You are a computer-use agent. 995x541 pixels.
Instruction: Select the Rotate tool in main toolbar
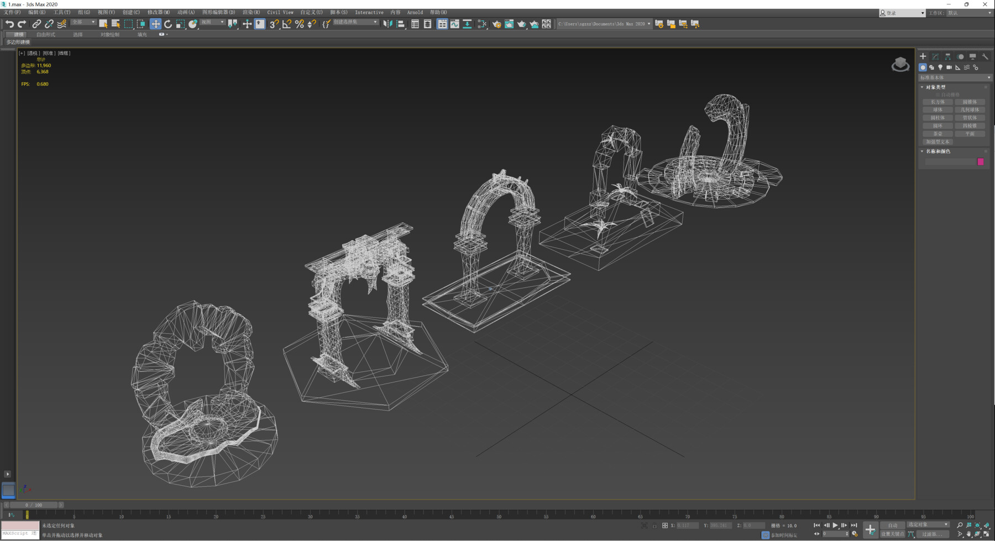(168, 24)
